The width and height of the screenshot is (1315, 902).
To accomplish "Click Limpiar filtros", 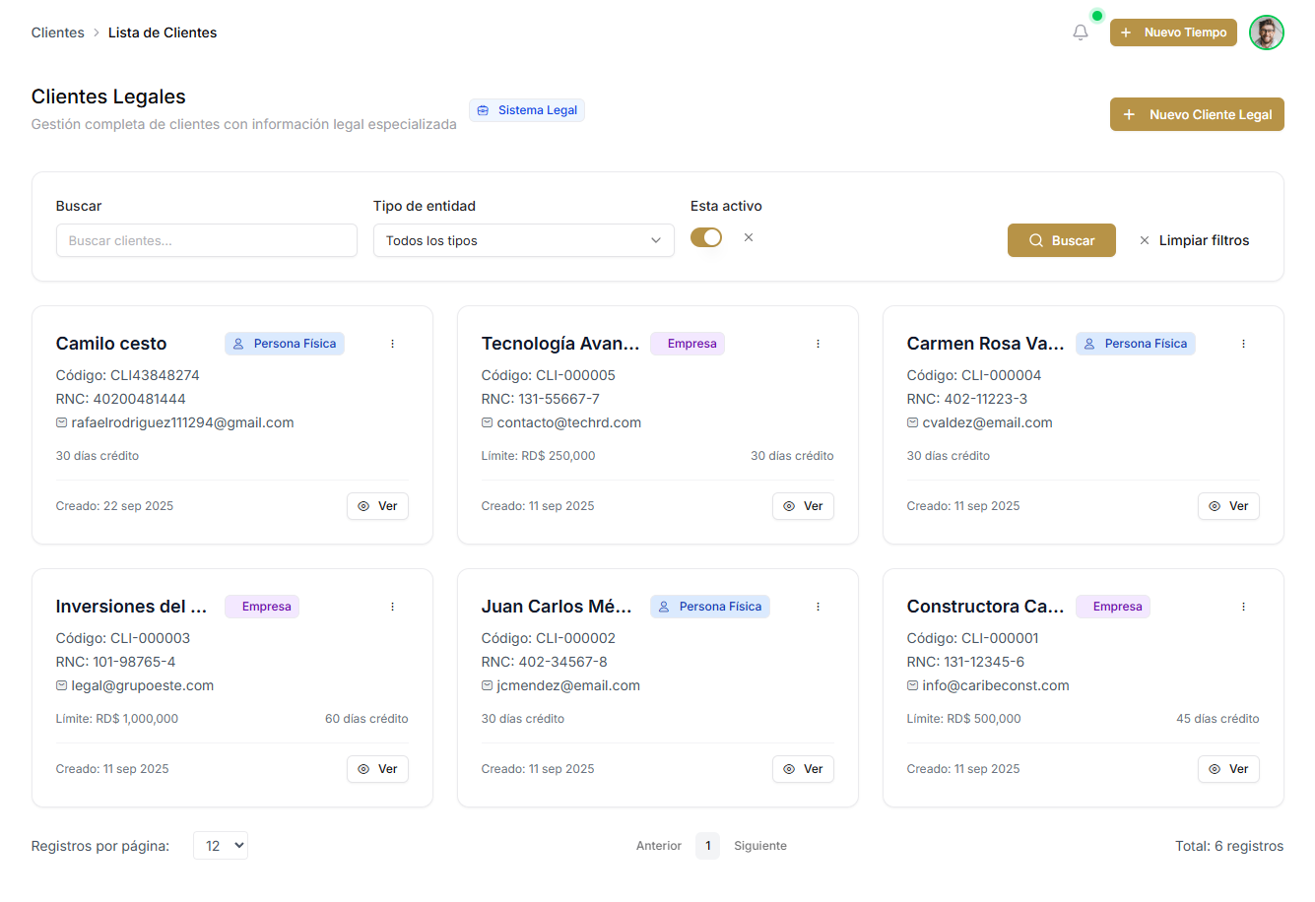I will [x=1194, y=240].
